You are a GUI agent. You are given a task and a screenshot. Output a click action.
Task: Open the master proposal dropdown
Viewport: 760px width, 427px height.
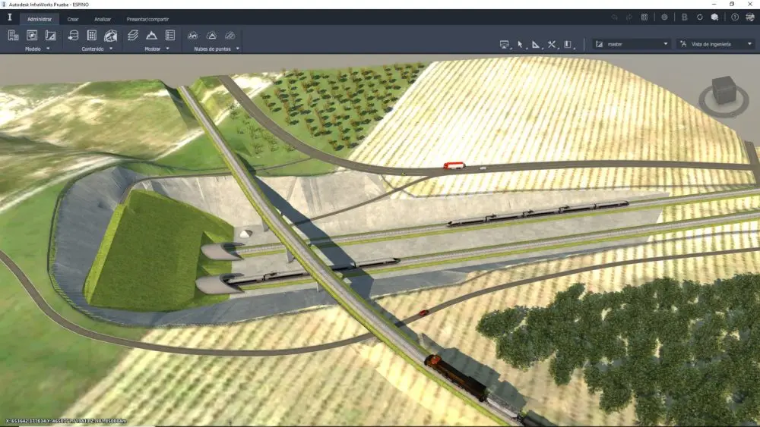tap(632, 44)
